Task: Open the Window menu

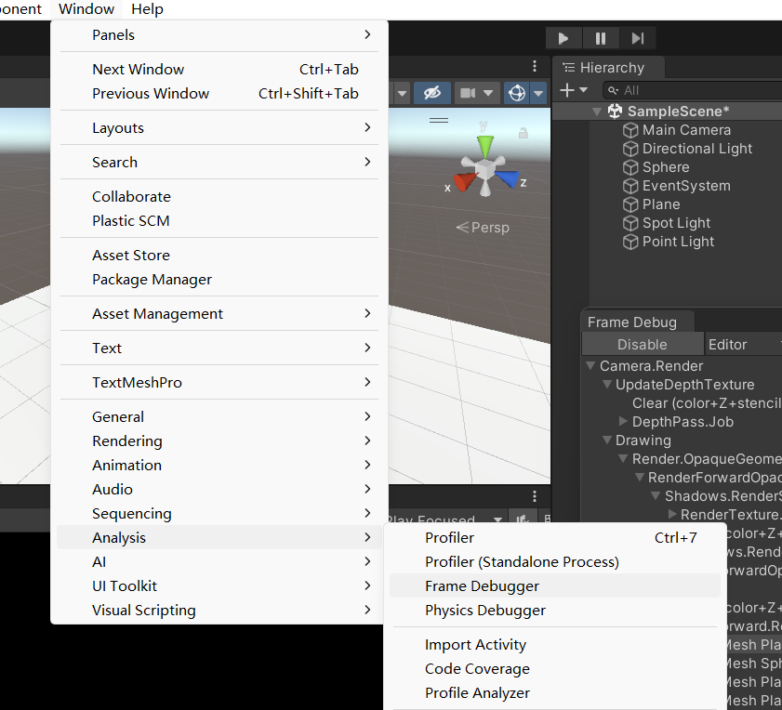Action: coord(86,9)
